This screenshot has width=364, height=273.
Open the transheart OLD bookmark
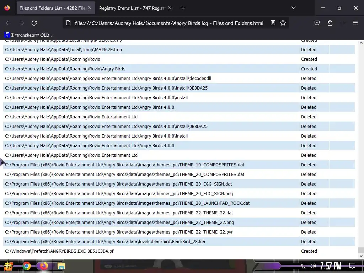[29, 35]
